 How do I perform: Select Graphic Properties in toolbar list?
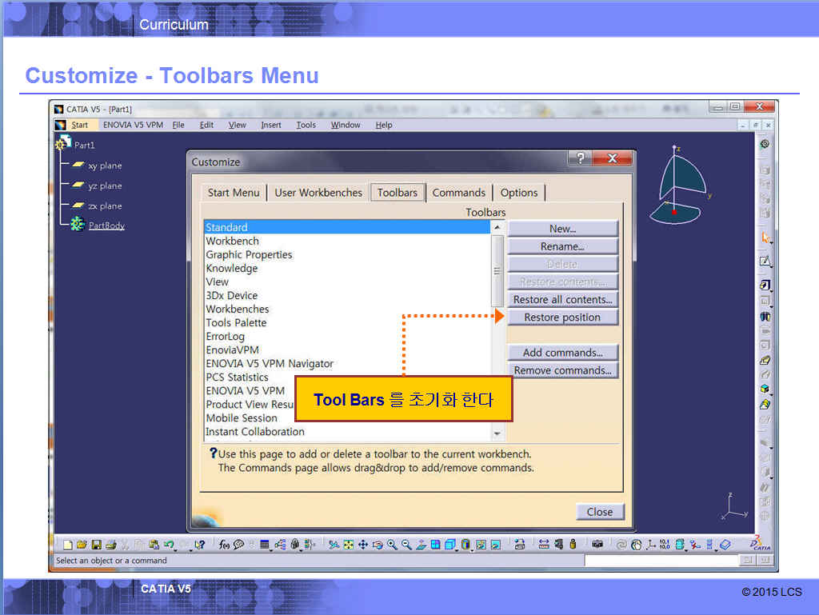(x=249, y=254)
